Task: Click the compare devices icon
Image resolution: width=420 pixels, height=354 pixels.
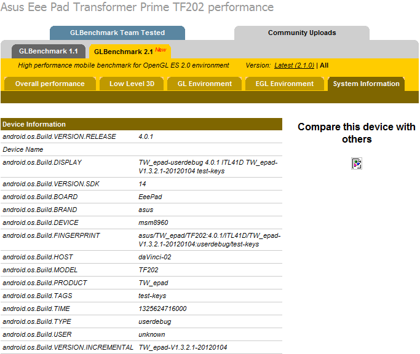Action: point(357,163)
